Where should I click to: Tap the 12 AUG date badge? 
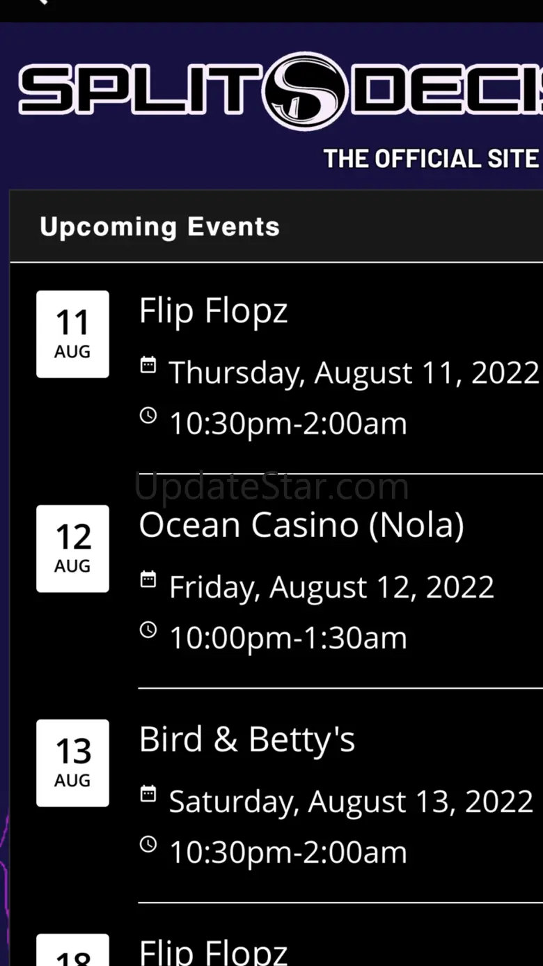tap(72, 549)
